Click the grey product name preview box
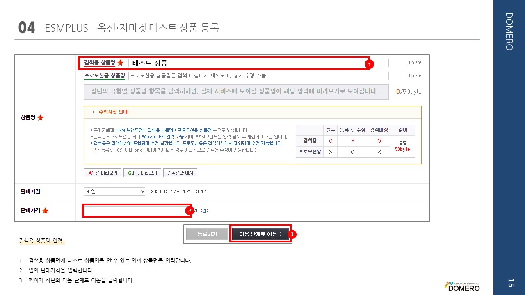This screenshot has height=295, width=525. tap(236, 92)
